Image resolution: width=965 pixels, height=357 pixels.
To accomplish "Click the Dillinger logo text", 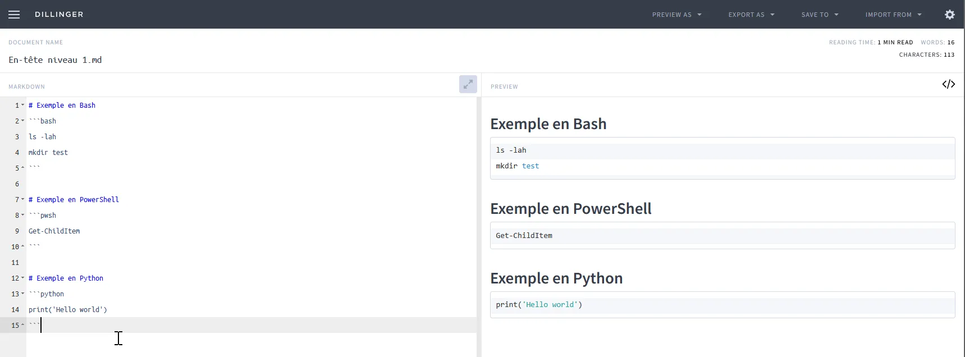I will (59, 15).
